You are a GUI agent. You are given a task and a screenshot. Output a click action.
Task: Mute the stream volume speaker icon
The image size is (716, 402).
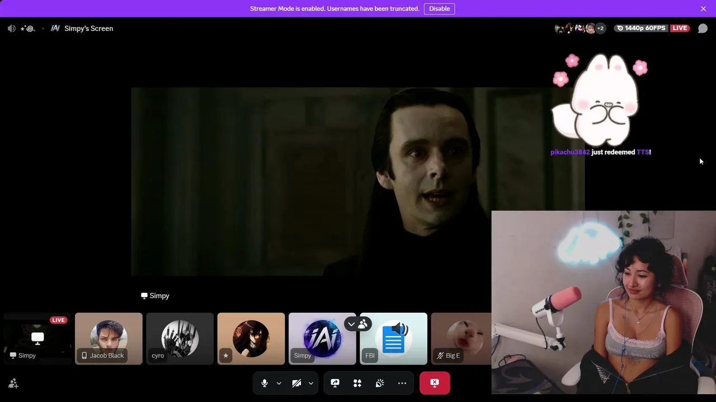point(12,28)
